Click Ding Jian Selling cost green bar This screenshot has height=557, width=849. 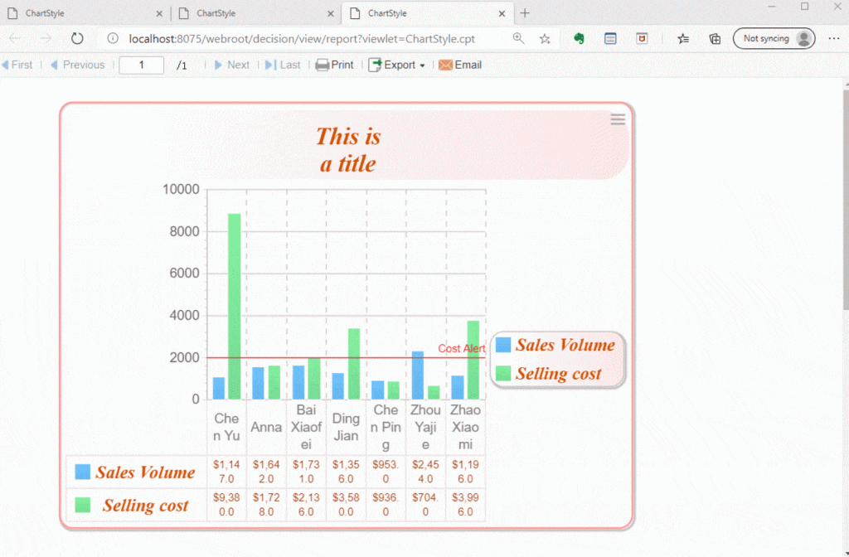pyautogui.click(x=353, y=364)
